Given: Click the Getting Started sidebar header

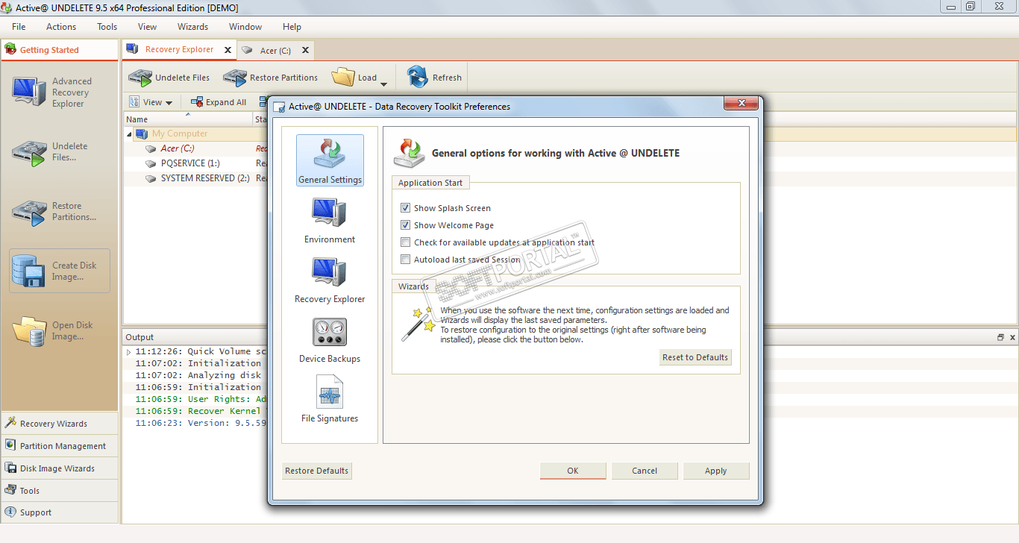Looking at the screenshot, I should click(x=60, y=50).
